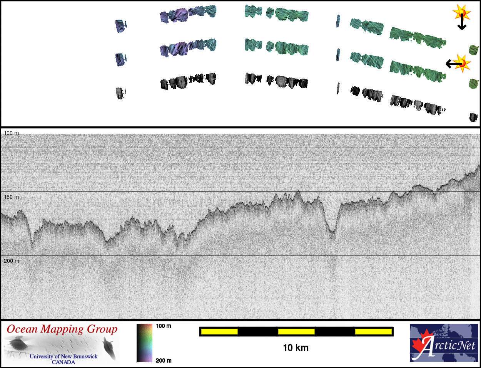This screenshot has height=368, width=481.
Task: Select the leftmost purple swath in top row
Action: pos(120,26)
